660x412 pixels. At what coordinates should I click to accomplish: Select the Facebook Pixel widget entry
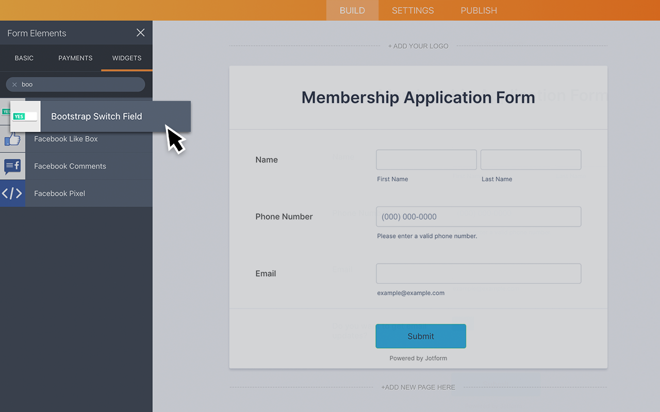point(59,193)
